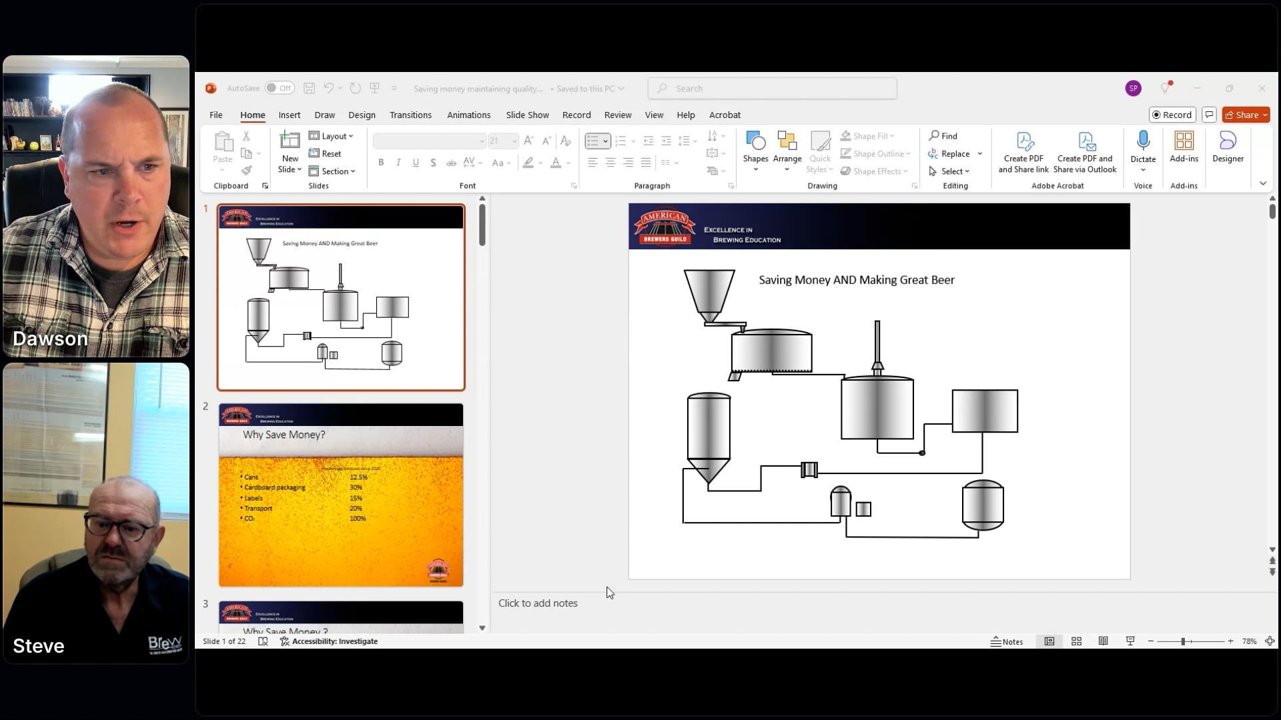Click the Format Painter brush icon

[246, 171]
